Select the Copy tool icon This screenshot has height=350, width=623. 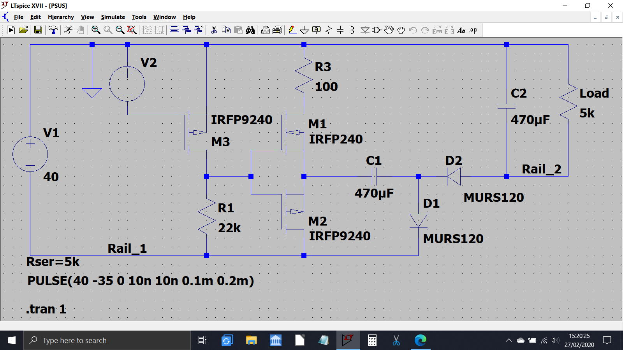pyautogui.click(x=226, y=30)
